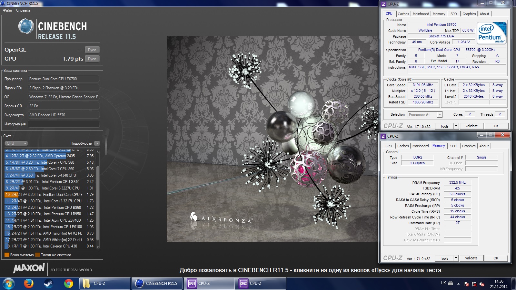The width and height of the screenshot is (516, 290).
Task: Click Cinebench title bar icon
Action: tap(3, 3)
